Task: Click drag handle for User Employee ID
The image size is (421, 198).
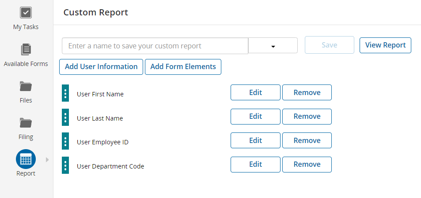Action: point(65,141)
